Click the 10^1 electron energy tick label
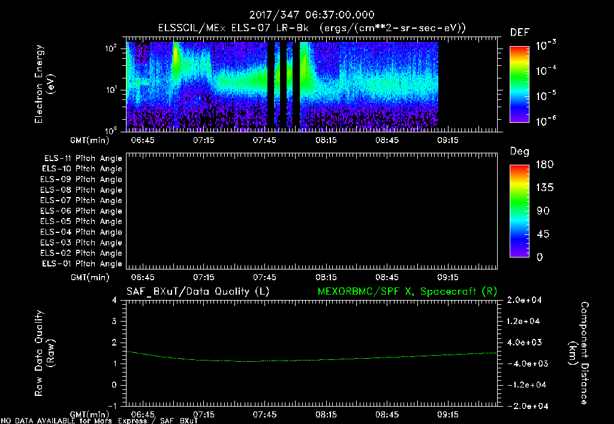 [111, 90]
